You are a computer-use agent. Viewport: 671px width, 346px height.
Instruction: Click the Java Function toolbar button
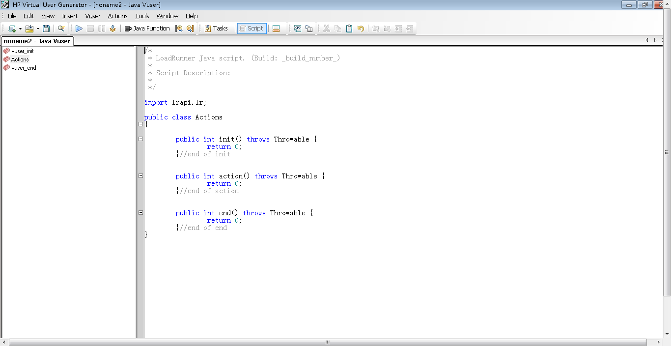tap(147, 29)
